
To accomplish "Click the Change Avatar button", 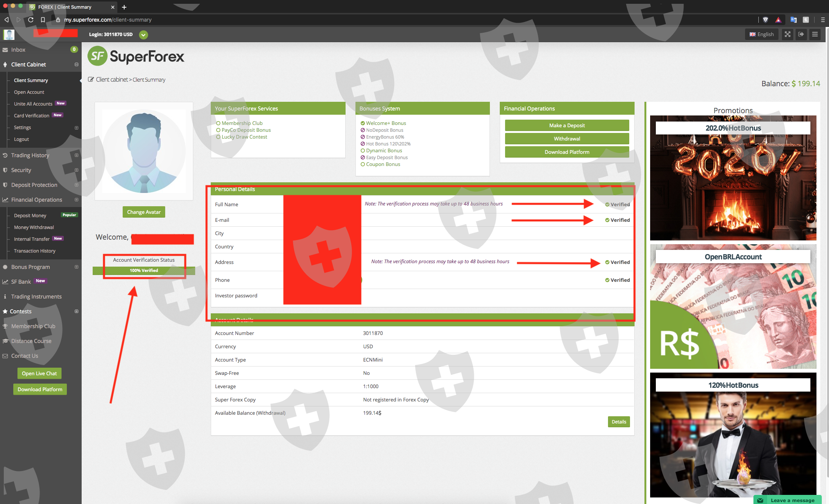I will tap(144, 212).
